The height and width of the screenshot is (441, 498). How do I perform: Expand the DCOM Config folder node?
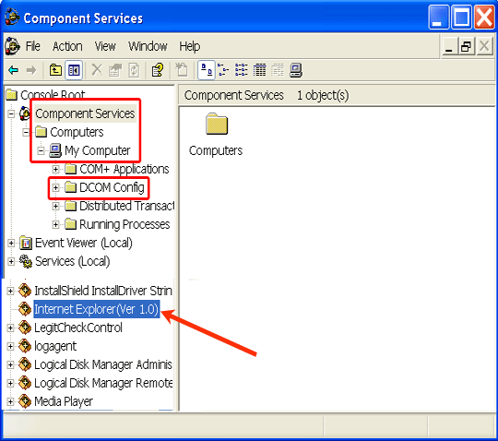coord(56,188)
